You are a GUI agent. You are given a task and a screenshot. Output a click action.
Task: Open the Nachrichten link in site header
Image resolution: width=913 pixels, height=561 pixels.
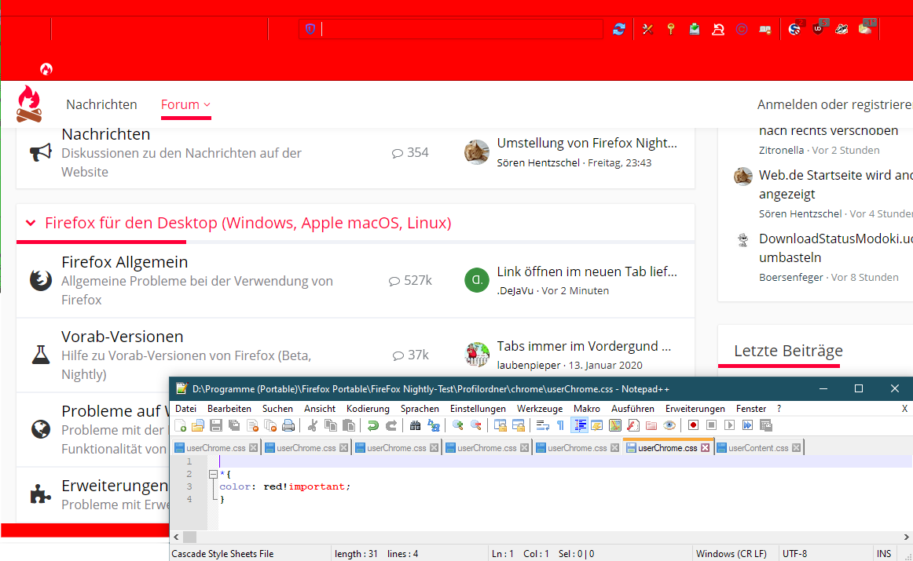point(102,104)
